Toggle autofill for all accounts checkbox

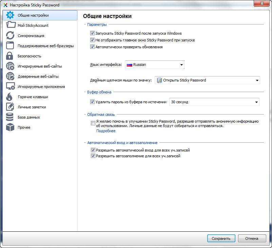(x=93, y=156)
